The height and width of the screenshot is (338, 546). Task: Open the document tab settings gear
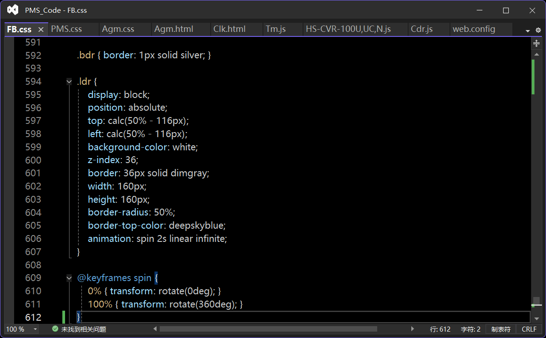[538, 30]
